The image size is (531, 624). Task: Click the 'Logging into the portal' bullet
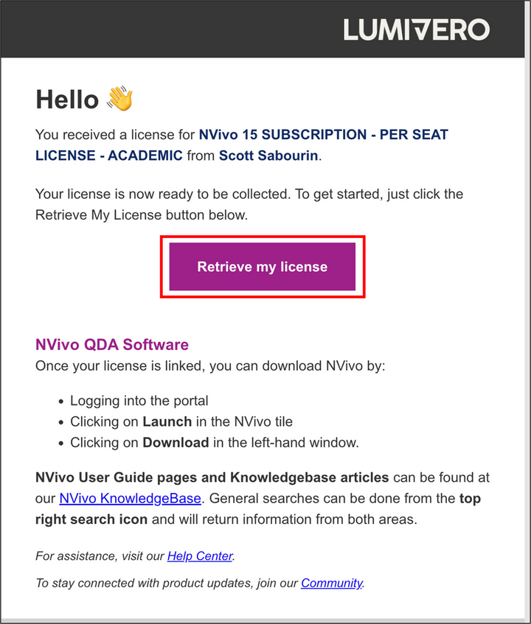[139, 401]
